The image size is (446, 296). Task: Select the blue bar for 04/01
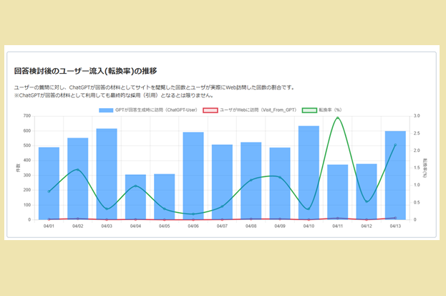[49, 183]
